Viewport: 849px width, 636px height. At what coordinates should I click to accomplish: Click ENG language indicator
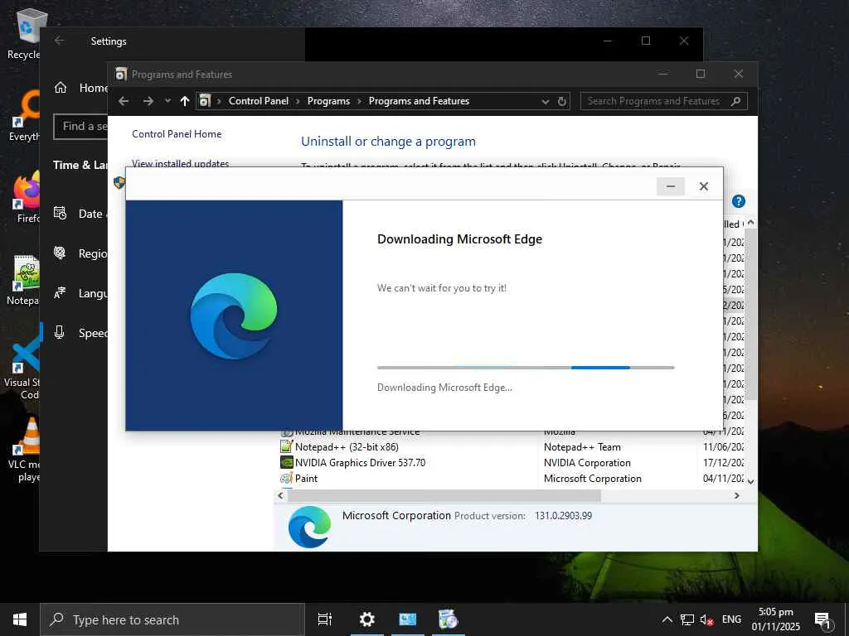(731, 619)
